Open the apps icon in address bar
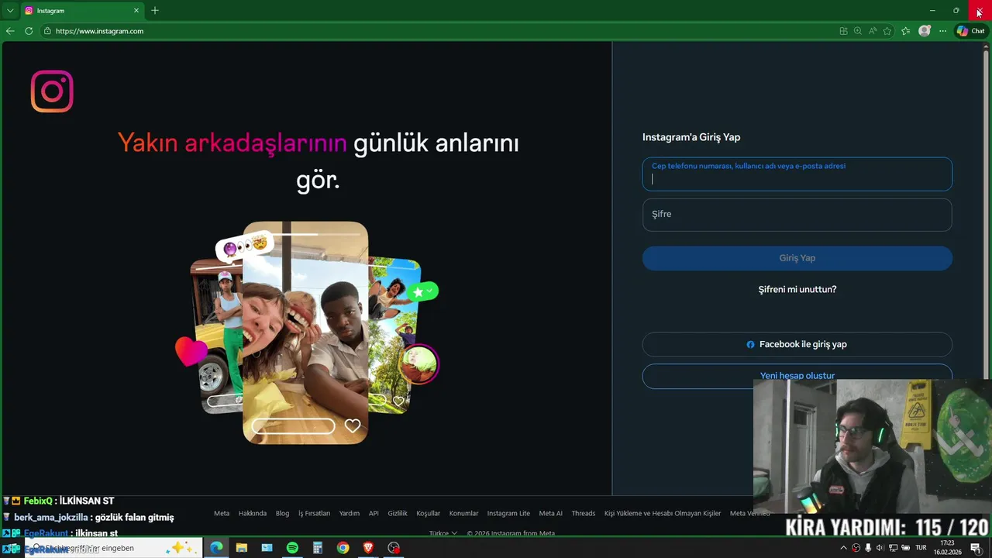The image size is (992, 558). [843, 31]
